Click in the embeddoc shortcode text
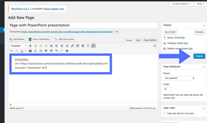Image resolution: width=207 pixels, height=123 pixels. pos(61,64)
